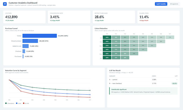This screenshot has height=110, width=183.
Task: Click the Visited funnel bar
Action: (40, 36)
